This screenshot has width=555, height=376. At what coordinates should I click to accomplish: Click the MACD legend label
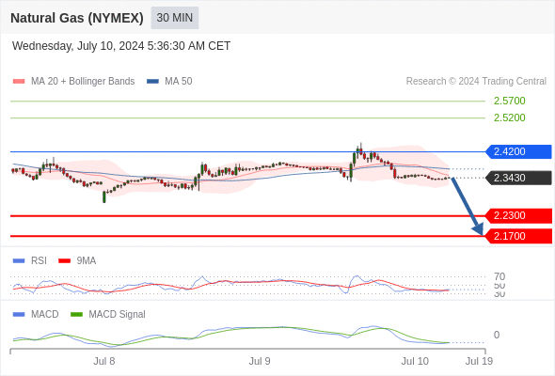[45, 315]
